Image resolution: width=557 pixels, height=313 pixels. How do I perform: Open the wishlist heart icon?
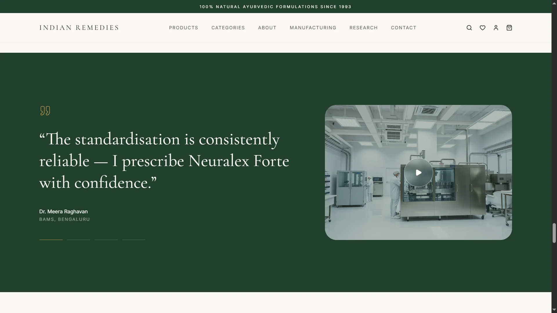[x=482, y=28]
